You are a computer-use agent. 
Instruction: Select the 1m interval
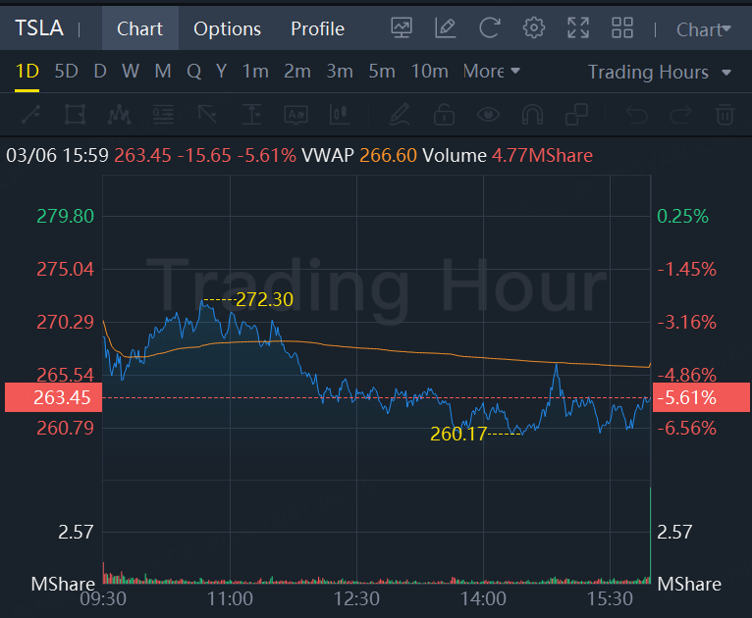click(x=255, y=71)
